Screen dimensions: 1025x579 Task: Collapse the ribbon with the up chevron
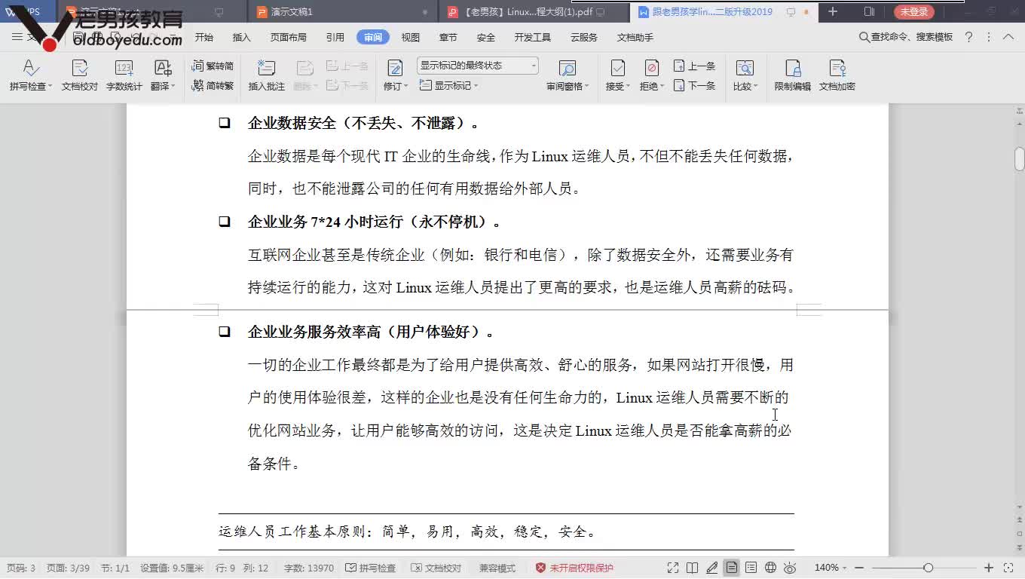coord(1008,37)
